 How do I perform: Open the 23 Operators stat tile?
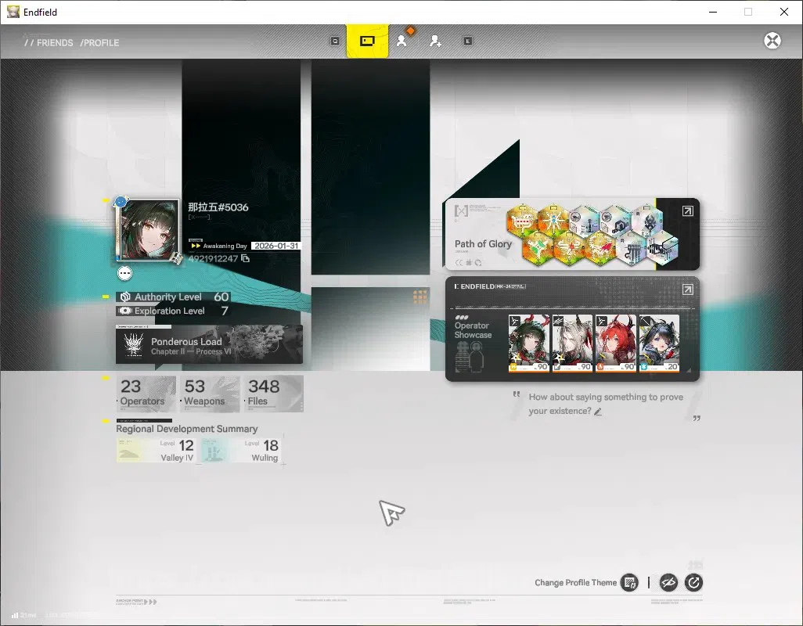tap(146, 394)
